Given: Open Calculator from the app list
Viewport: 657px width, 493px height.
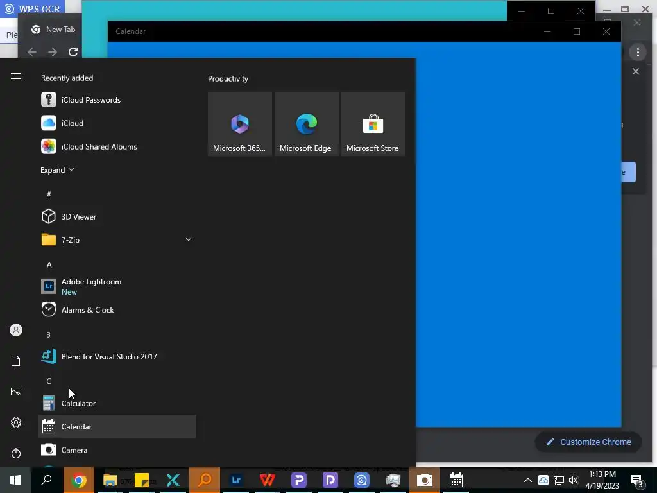Looking at the screenshot, I should (117, 403).
